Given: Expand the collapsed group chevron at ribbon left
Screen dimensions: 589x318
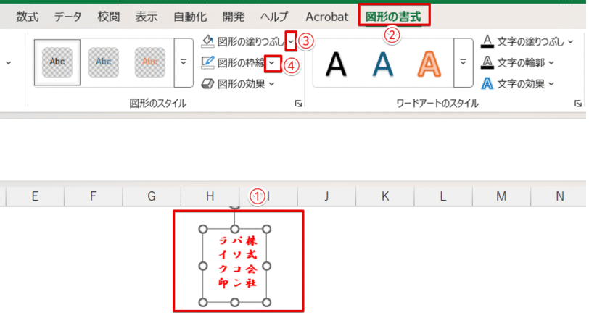Looking at the screenshot, I should point(8,62).
